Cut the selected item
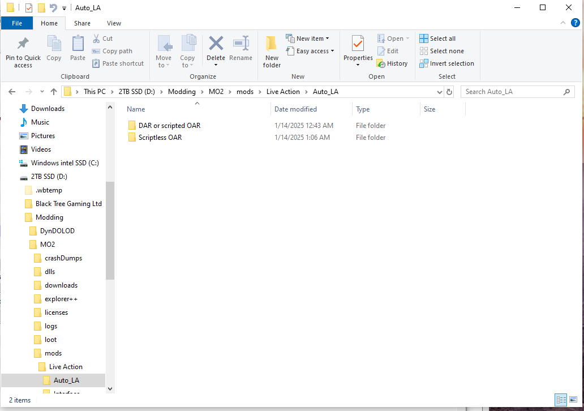The image size is (584, 411). (103, 38)
